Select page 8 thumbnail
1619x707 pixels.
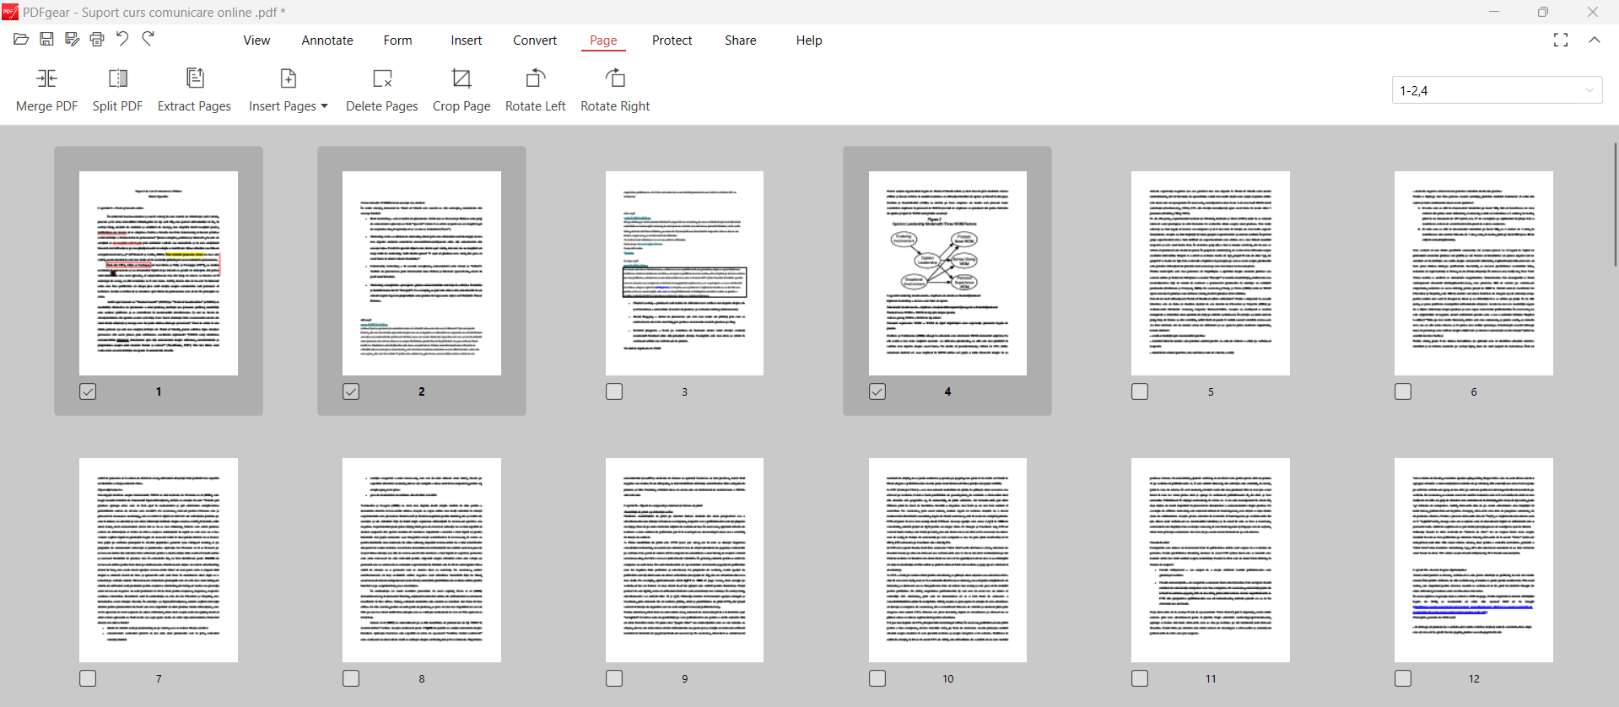pos(422,560)
